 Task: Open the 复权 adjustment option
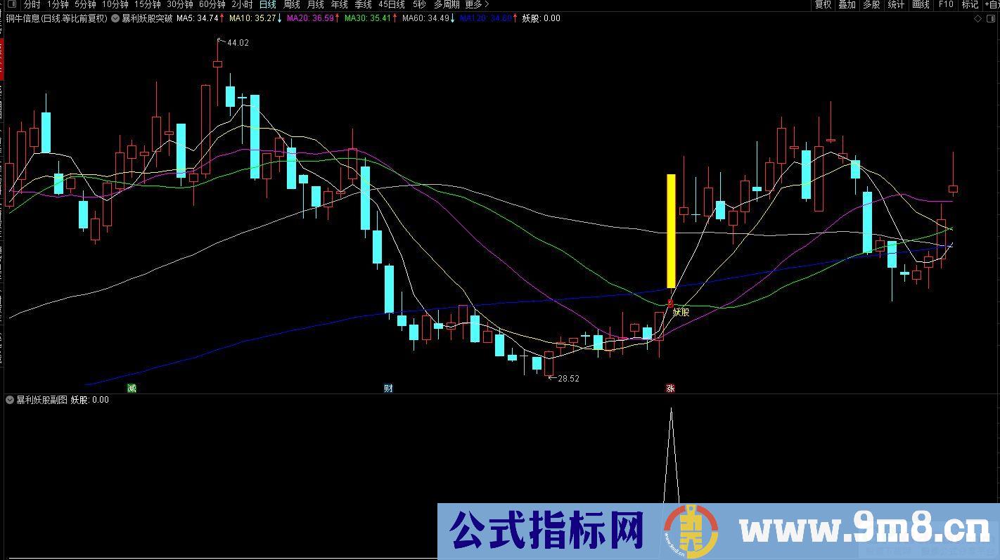[x=823, y=4]
